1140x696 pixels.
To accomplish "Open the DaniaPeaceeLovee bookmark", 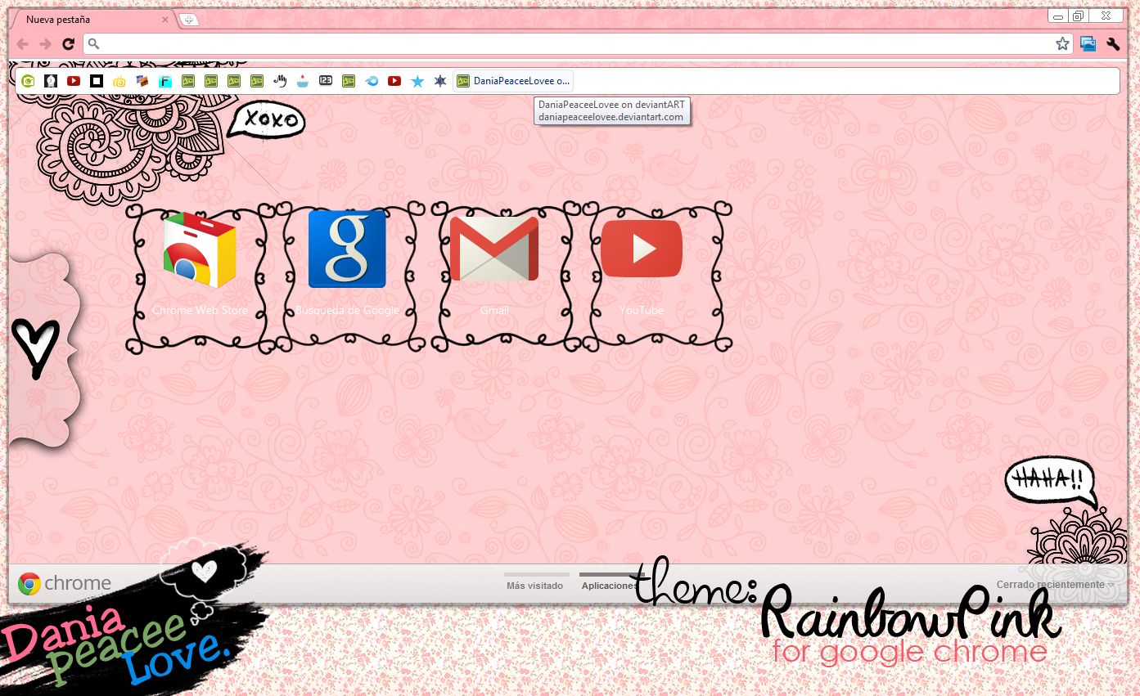I will click(513, 81).
